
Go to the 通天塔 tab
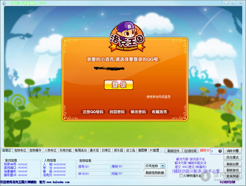pos(94,150)
